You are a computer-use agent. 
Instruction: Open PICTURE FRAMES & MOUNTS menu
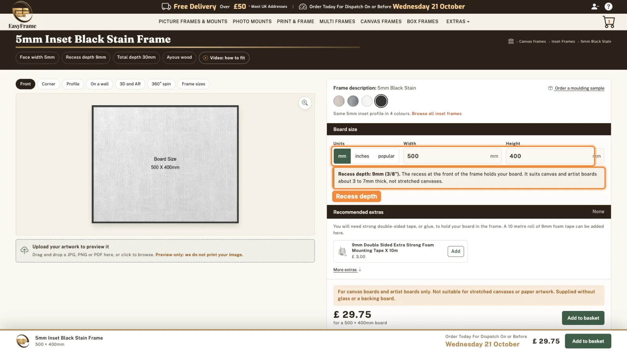click(193, 22)
